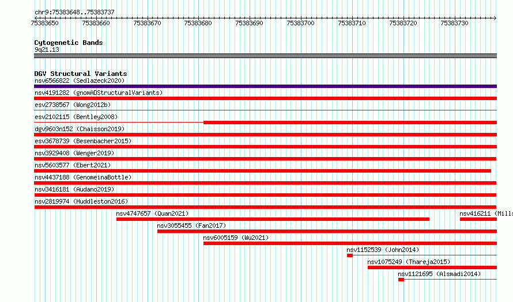Click ruler position 75383710
This screenshot has height=302, width=513.
click(x=352, y=23)
